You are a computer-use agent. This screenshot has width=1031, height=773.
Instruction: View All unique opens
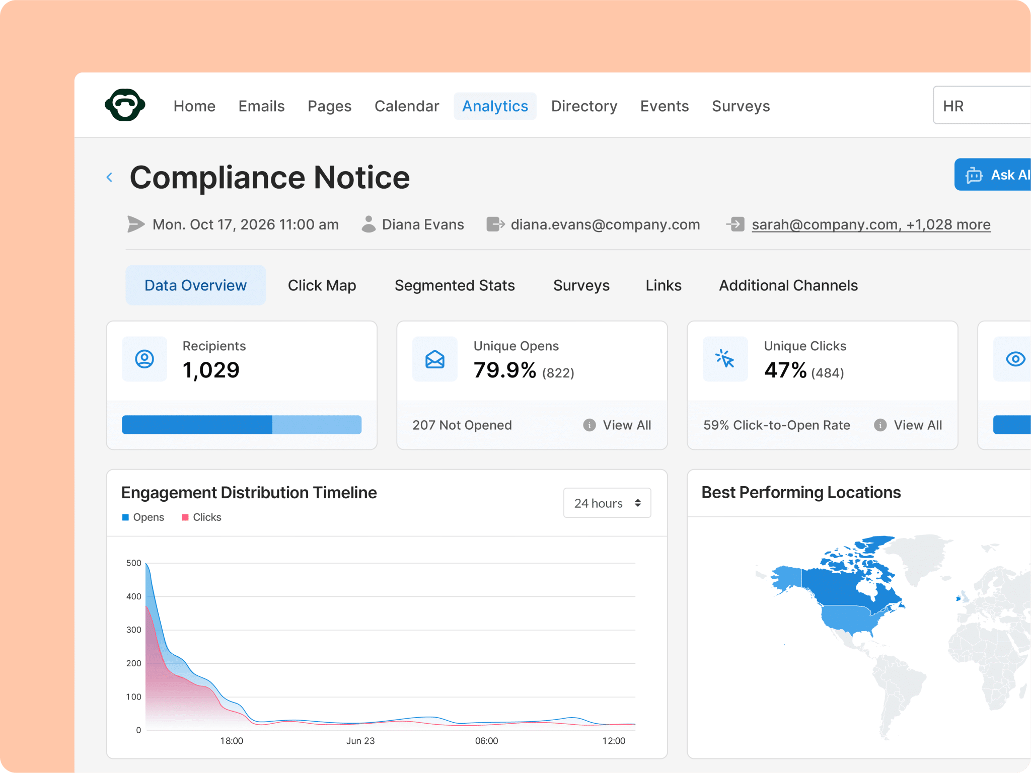pyautogui.click(x=627, y=425)
